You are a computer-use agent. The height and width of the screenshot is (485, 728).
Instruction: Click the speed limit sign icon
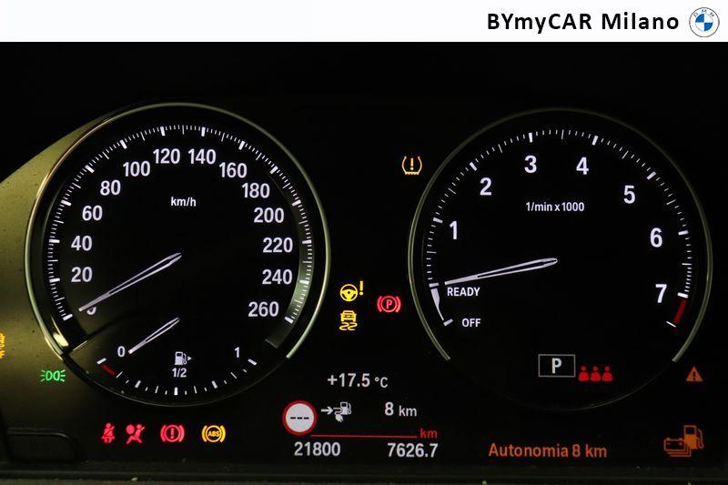coord(299,418)
